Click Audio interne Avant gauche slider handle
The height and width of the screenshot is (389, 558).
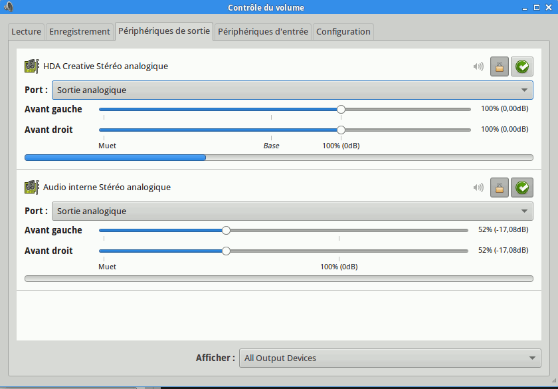point(226,231)
